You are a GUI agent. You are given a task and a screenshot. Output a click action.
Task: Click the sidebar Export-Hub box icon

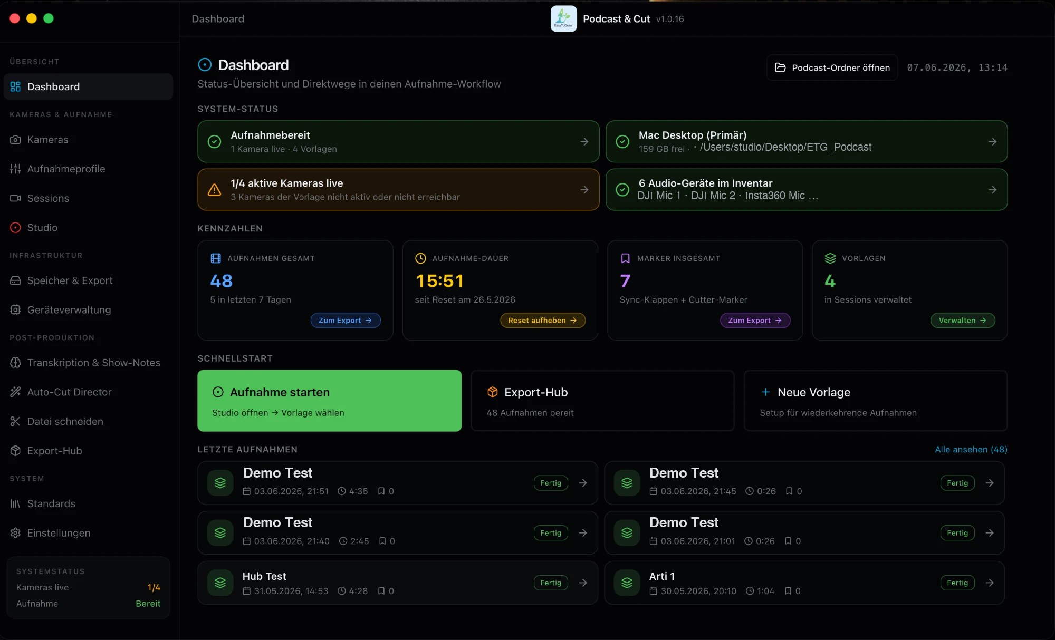[15, 451]
